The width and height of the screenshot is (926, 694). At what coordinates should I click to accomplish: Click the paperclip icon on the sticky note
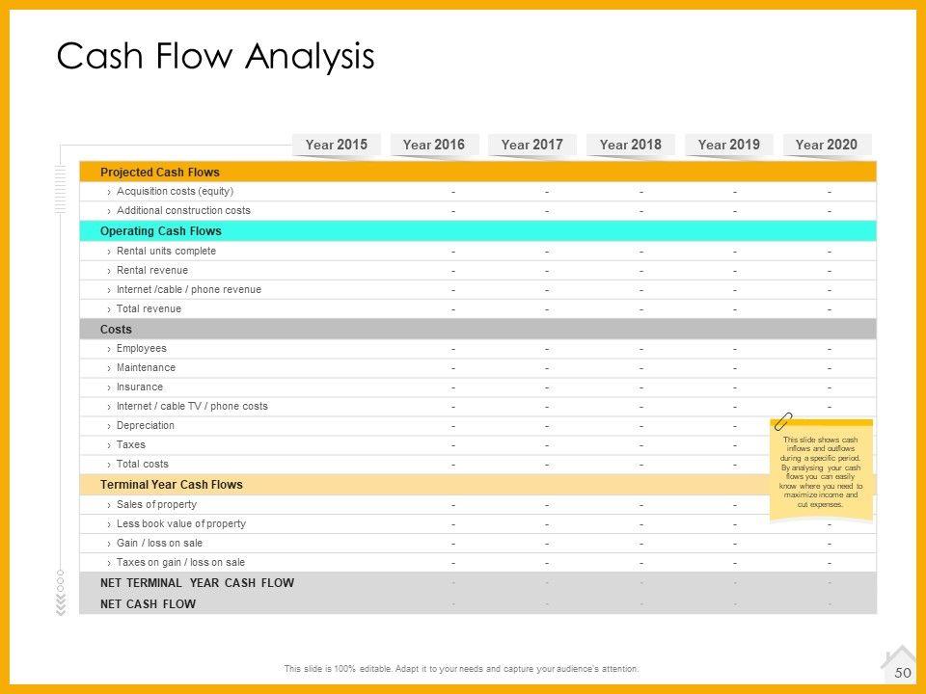pyautogui.click(x=784, y=420)
